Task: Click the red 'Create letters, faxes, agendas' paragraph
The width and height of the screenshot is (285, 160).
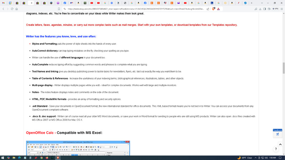Action: [x=132, y=25]
